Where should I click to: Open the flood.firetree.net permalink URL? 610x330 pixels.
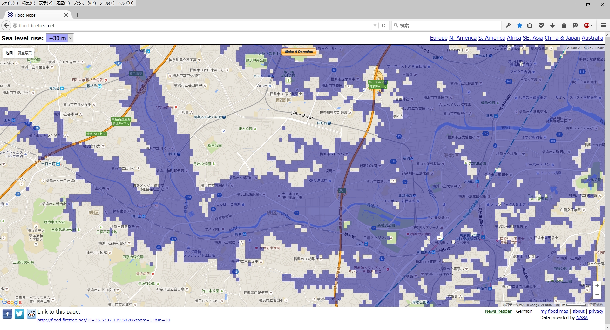coord(104,320)
